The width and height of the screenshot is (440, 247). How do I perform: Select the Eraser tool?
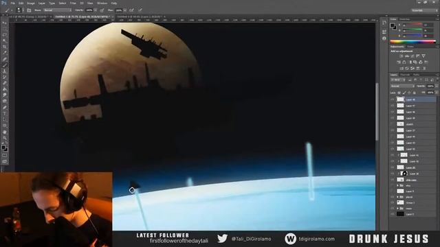click(x=5, y=84)
